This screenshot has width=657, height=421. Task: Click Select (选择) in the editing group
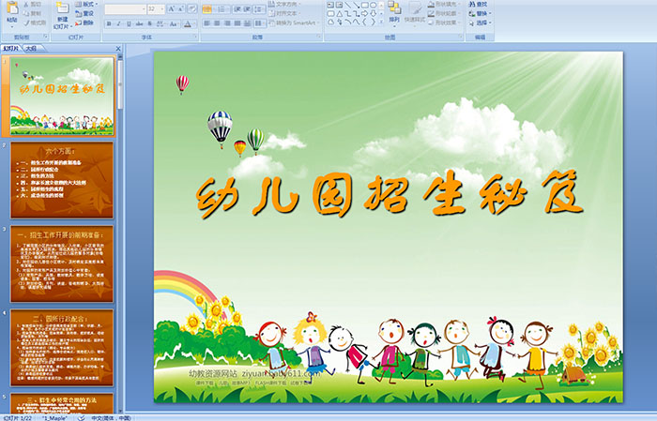pyautogui.click(x=480, y=23)
